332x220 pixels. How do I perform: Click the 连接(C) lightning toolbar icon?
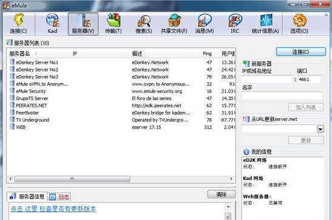[18, 24]
